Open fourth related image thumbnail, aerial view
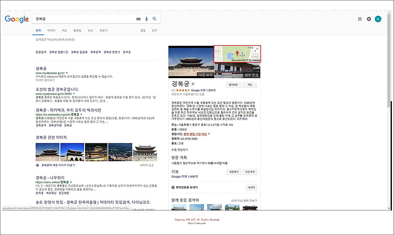Viewport: 394px width, 235px height. [120, 152]
